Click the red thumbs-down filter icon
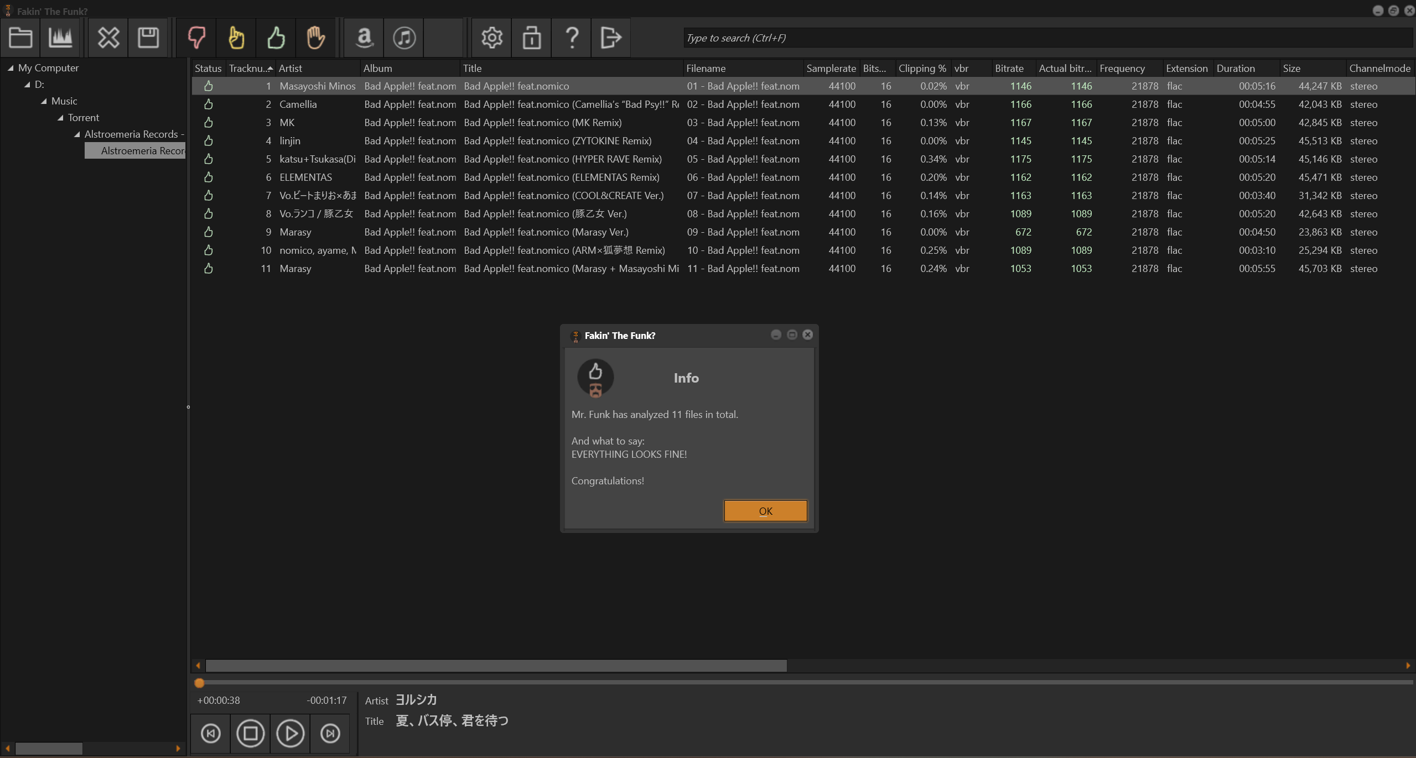 [x=196, y=38]
